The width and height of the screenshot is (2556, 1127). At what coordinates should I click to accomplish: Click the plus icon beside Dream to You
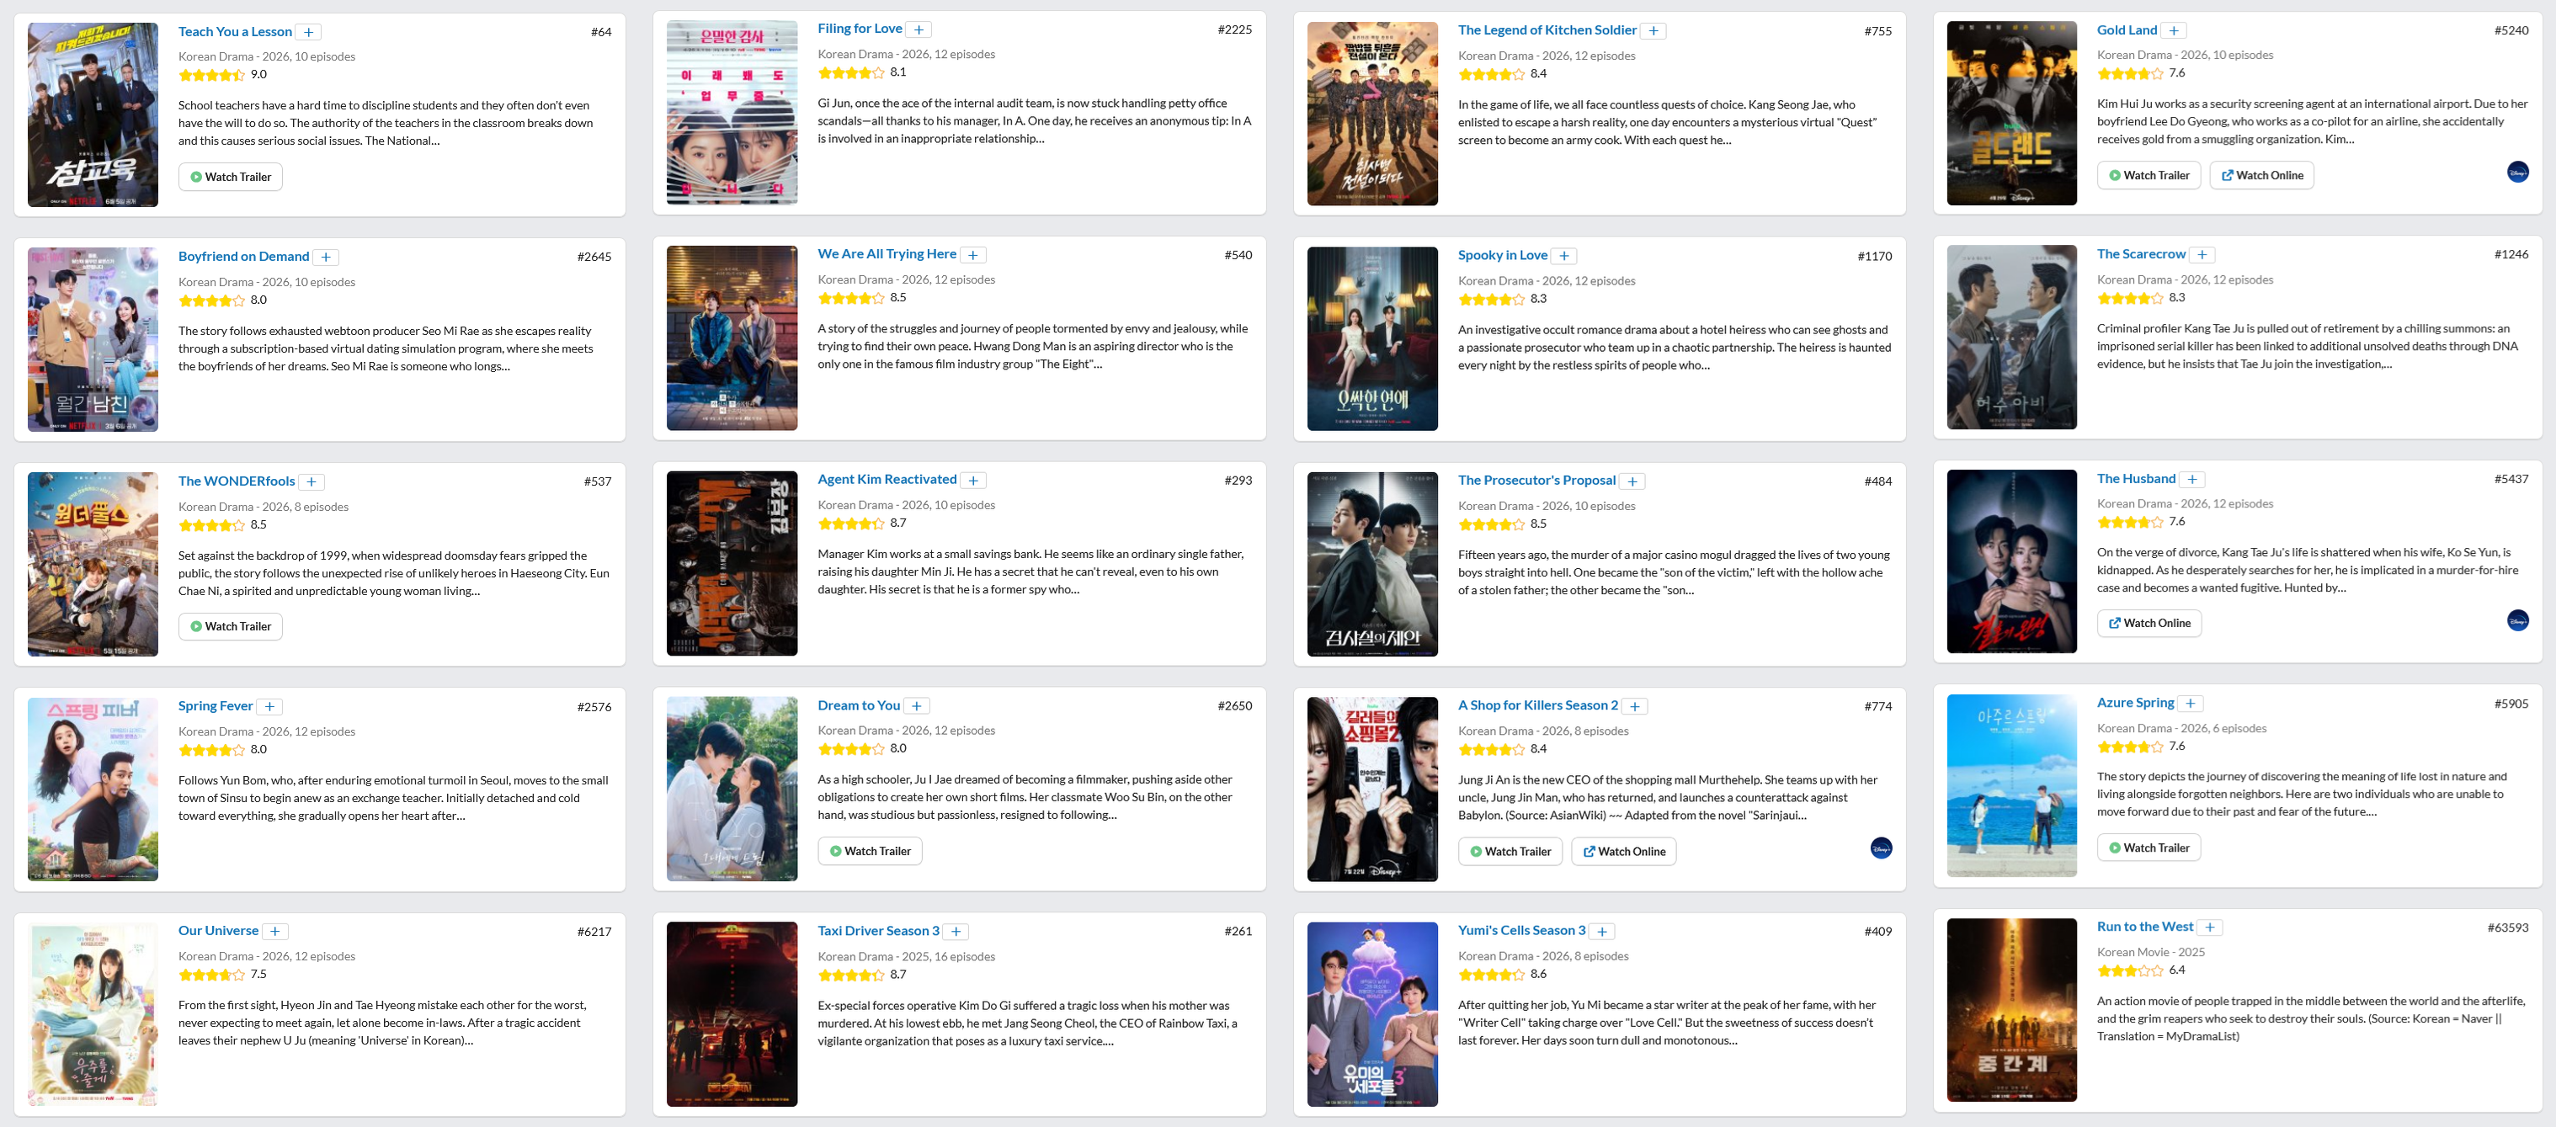click(918, 706)
